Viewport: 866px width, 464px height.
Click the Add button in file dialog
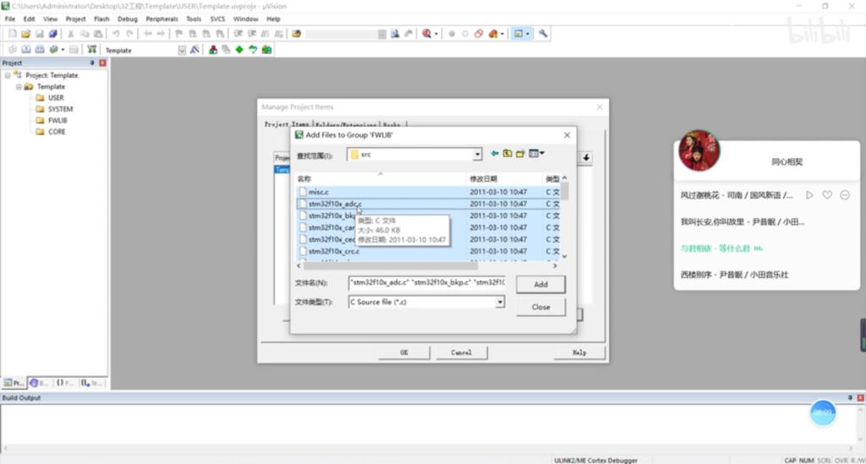click(x=540, y=284)
